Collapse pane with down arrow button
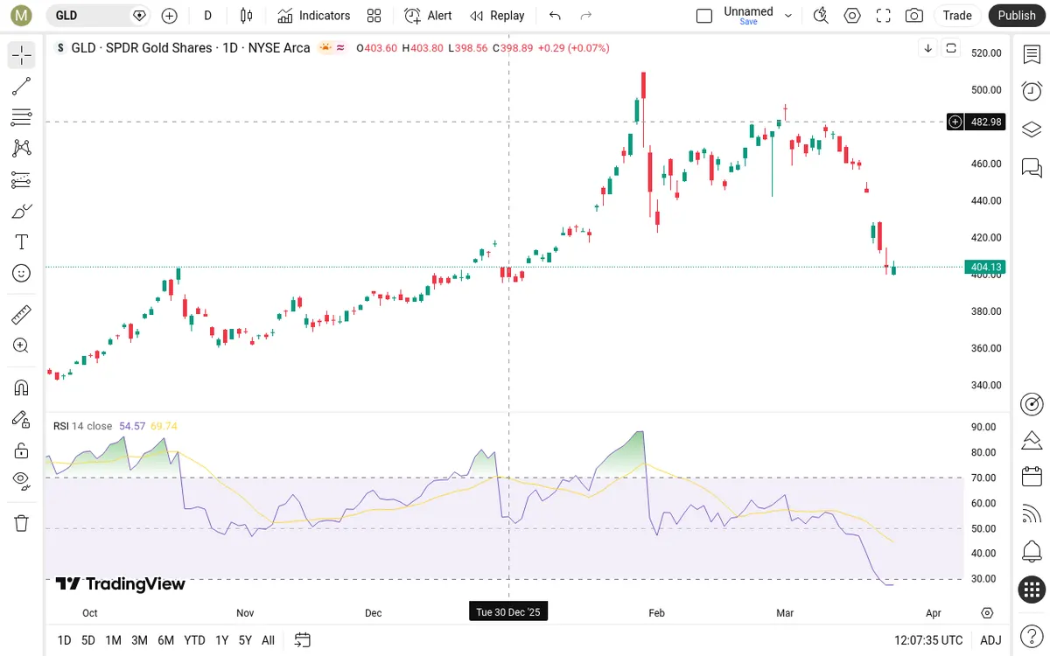Image resolution: width=1050 pixels, height=656 pixels. pos(928,48)
